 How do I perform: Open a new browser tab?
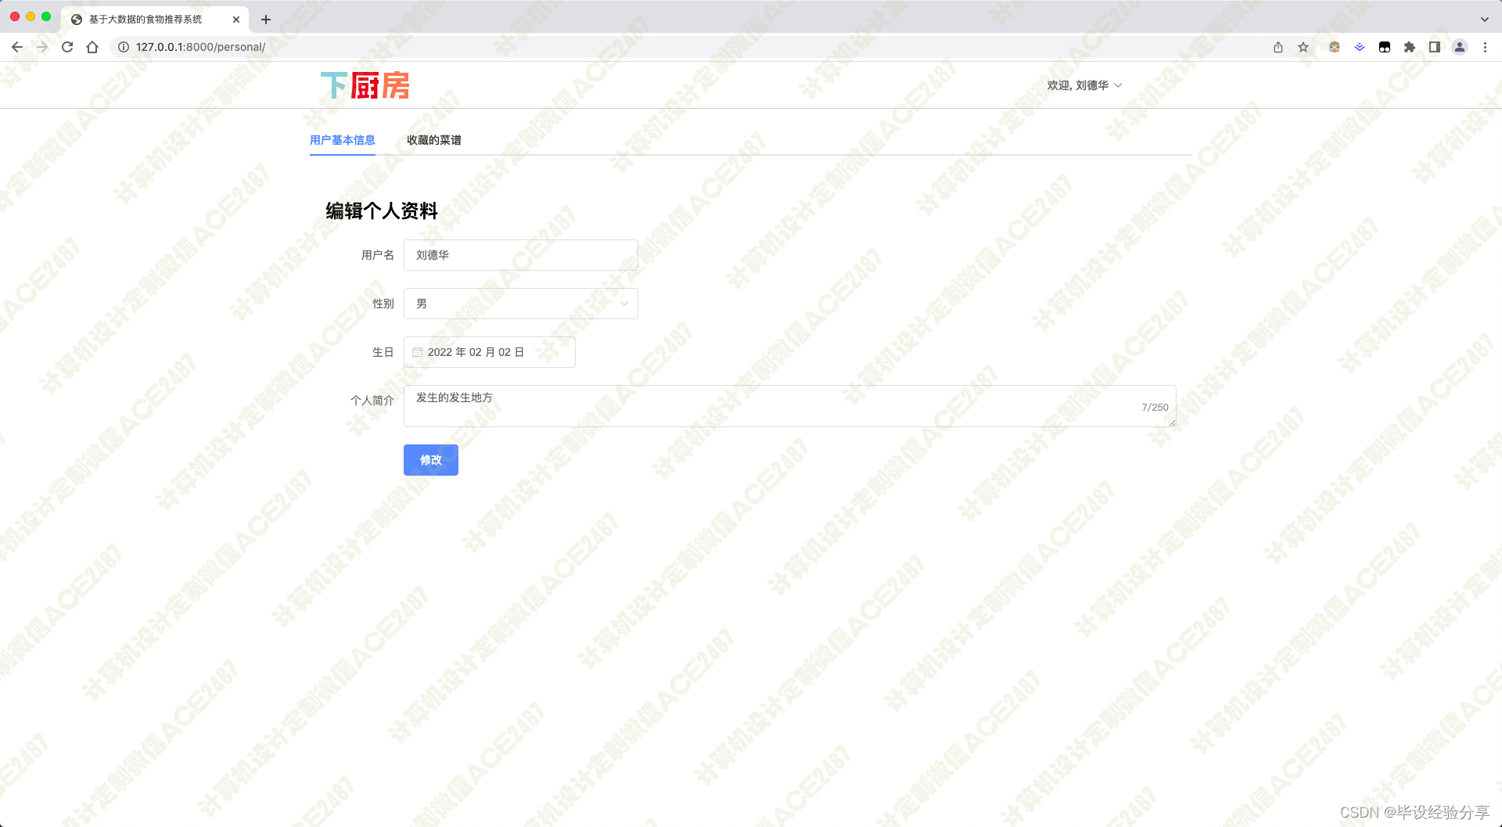pyautogui.click(x=266, y=20)
